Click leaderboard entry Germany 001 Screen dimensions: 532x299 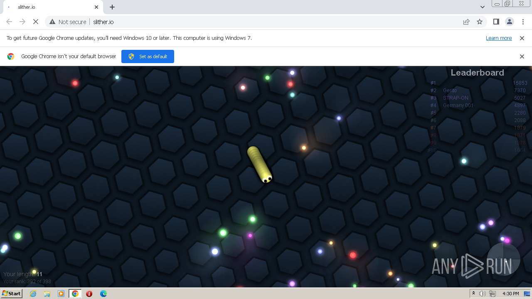[458, 105]
